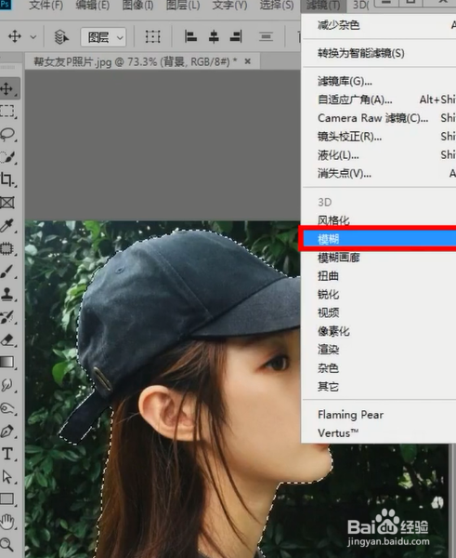Choose 自适应广角(A)... filter
The width and height of the screenshot is (456, 558).
pyautogui.click(x=379, y=100)
